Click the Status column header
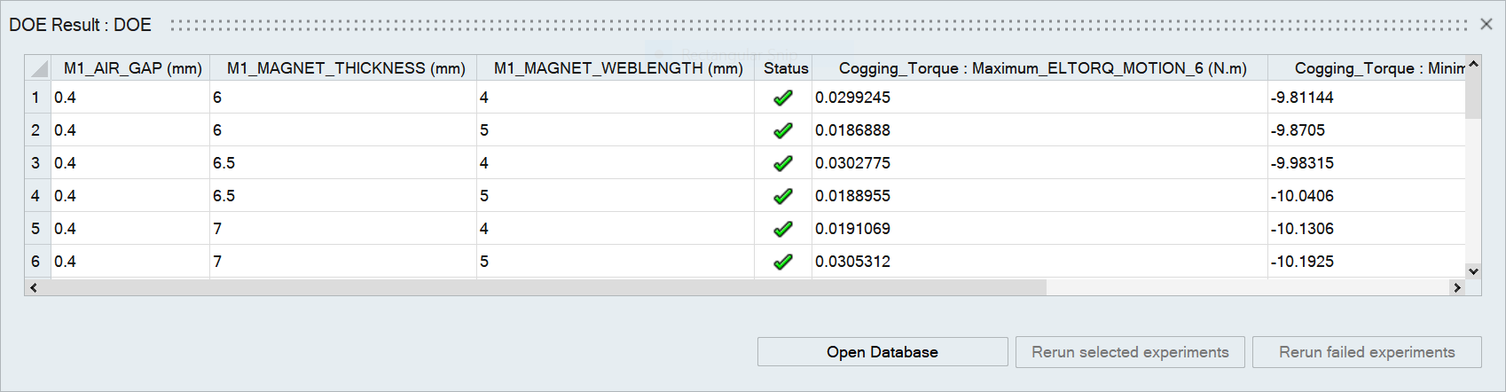The height and width of the screenshot is (392, 1506). (x=785, y=68)
